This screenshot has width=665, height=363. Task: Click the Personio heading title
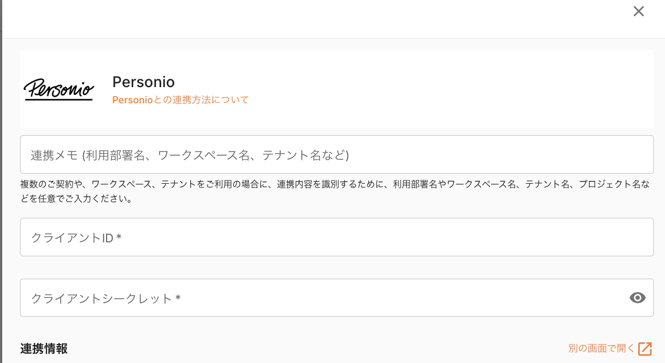[x=143, y=82]
